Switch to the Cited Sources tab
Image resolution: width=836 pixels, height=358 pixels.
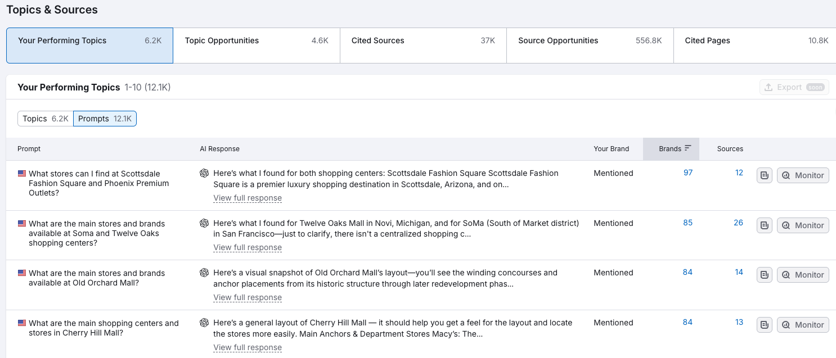(x=423, y=46)
